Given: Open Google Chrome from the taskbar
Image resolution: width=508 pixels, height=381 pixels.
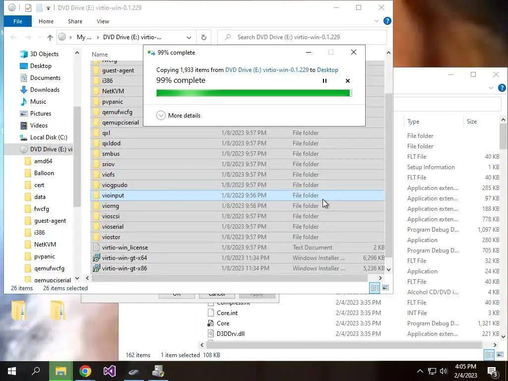Looking at the screenshot, I should click(x=85, y=371).
